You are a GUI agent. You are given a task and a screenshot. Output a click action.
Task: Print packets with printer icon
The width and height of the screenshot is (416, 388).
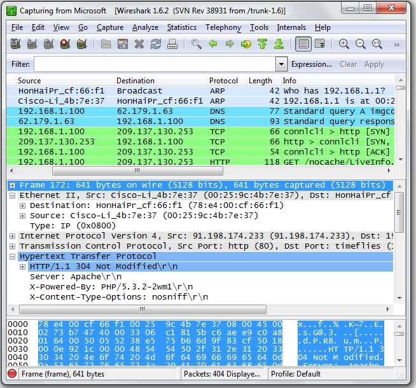[172, 44]
